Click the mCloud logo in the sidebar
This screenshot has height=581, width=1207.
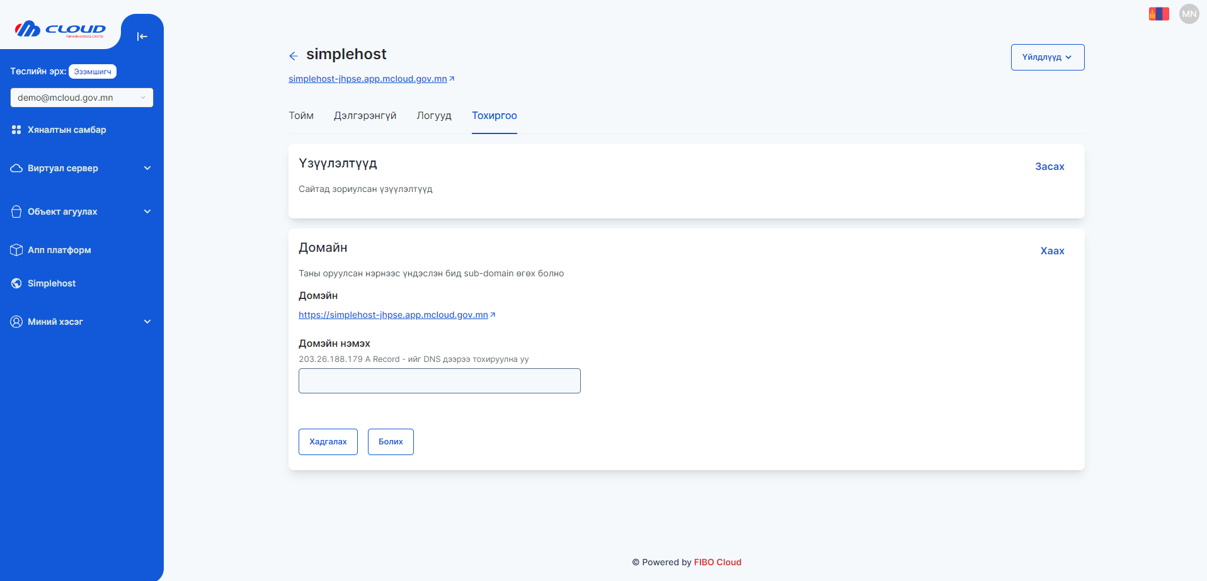pyautogui.click(x=60, y=29)
